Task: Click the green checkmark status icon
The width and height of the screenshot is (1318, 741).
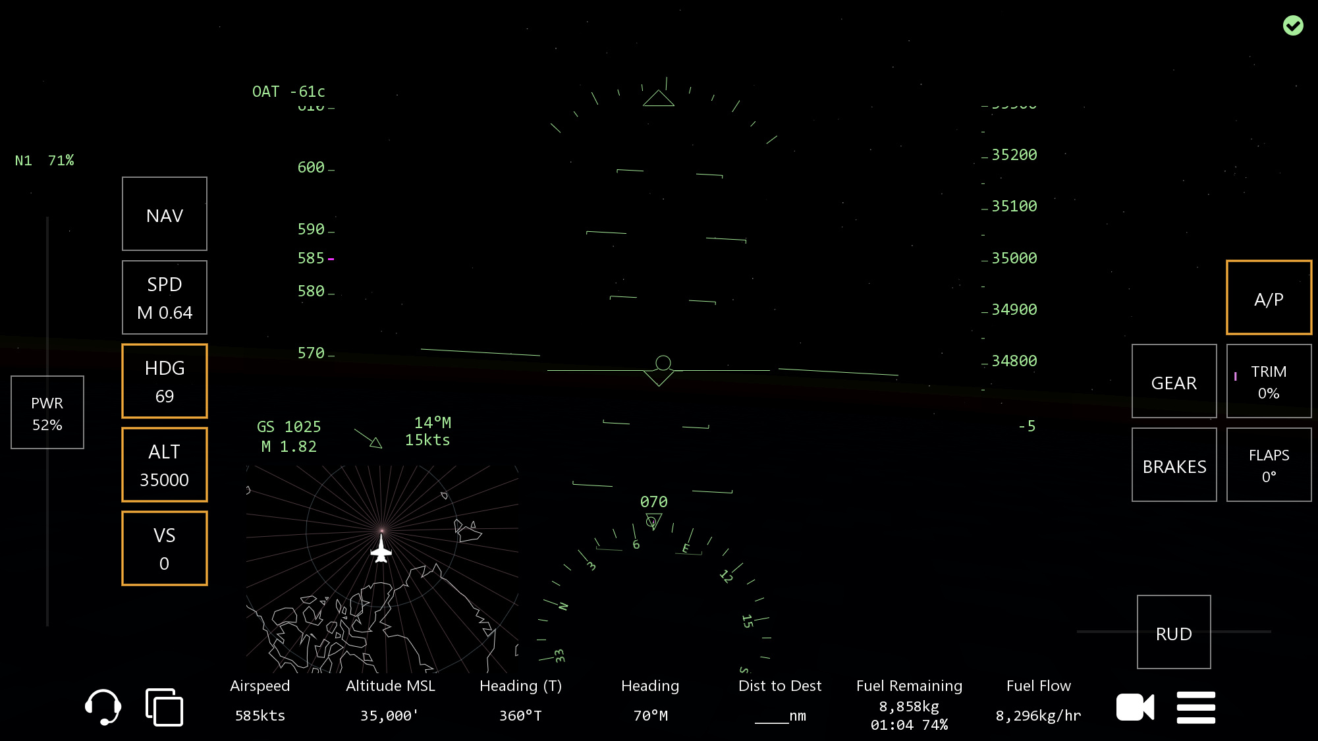Action: click(x=1292, y=26)
